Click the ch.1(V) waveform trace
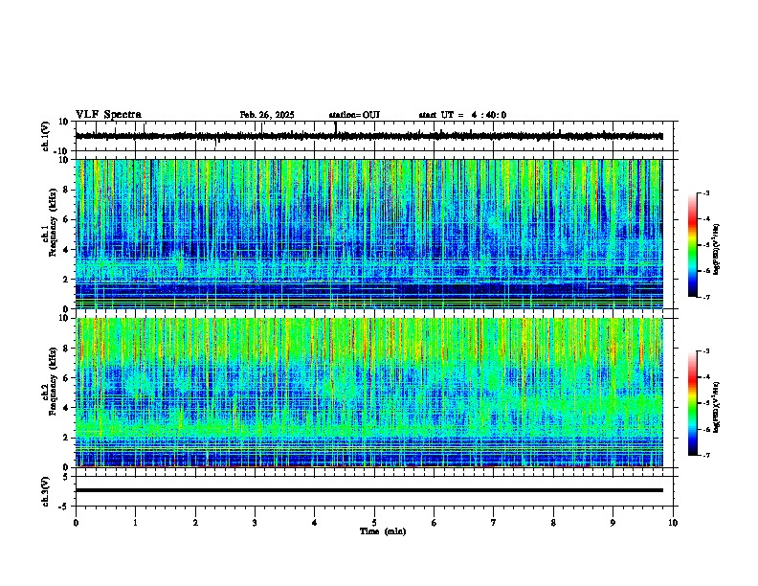758x586 pixels. [369, 136]
